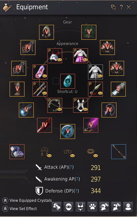Toggle eye icon on pink shoes
137x218 pixels.
[45, 76]
